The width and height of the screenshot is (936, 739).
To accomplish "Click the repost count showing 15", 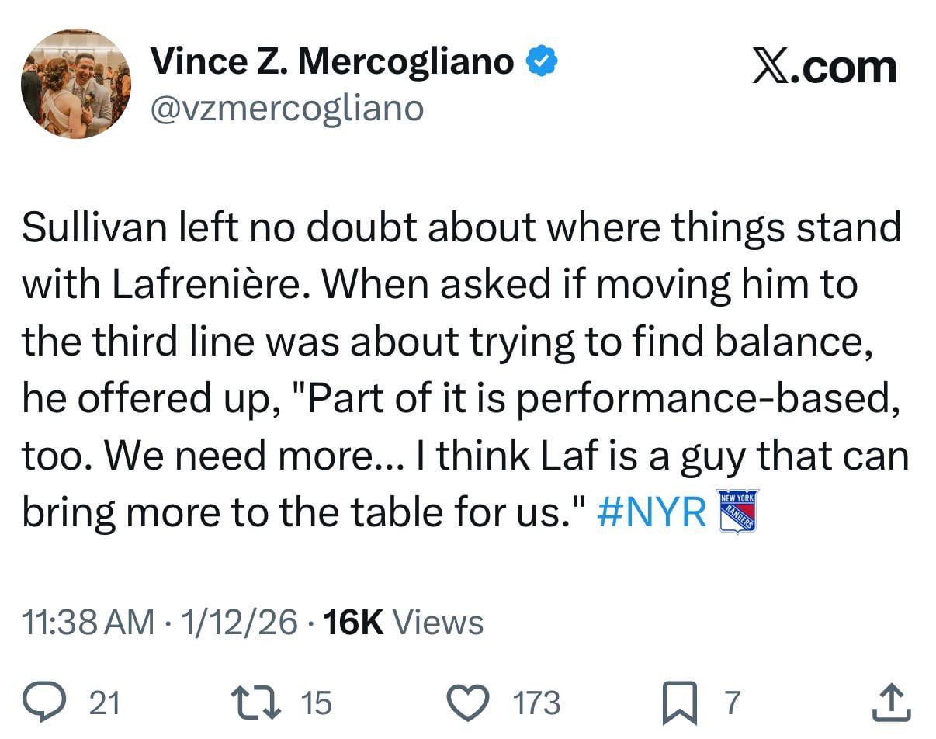I will (x=317, y=704).
